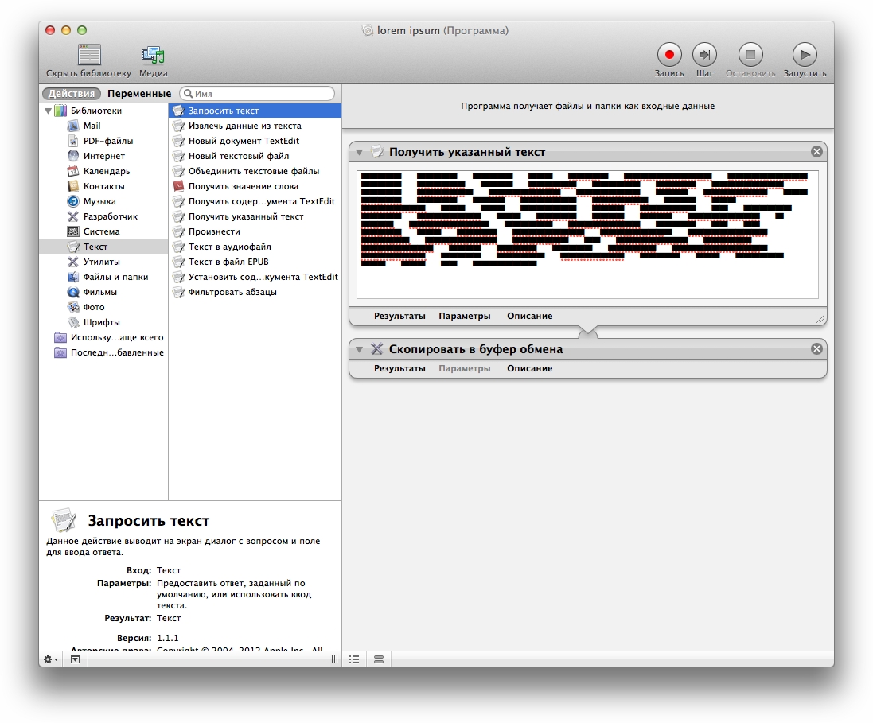The height and width of the screenshot is (723, 873).
Task: Select the Объединить текстовые файлы action
Action: (255, 171)
